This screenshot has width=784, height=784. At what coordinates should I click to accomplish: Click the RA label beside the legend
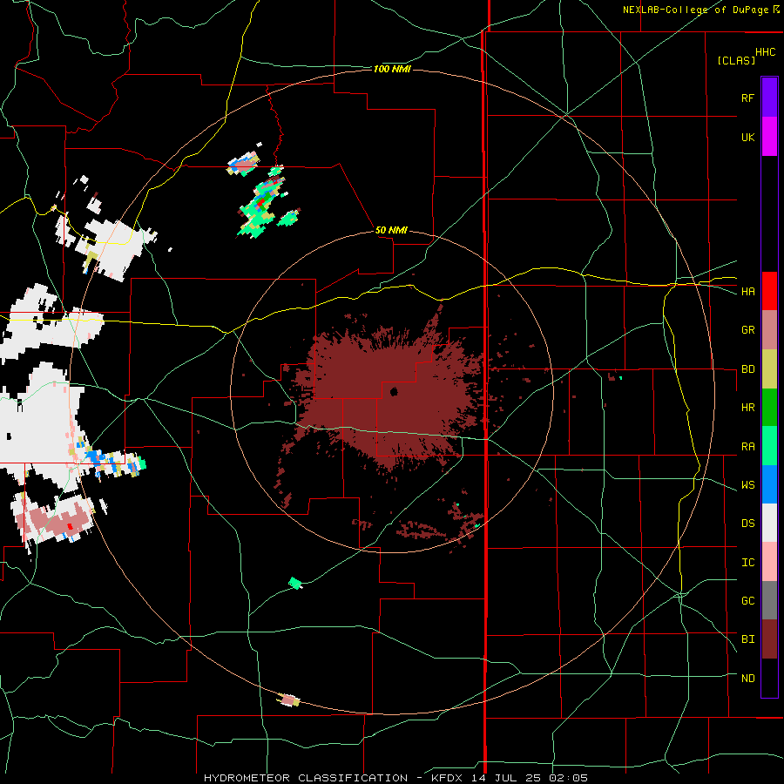click(x=747, y=447)
